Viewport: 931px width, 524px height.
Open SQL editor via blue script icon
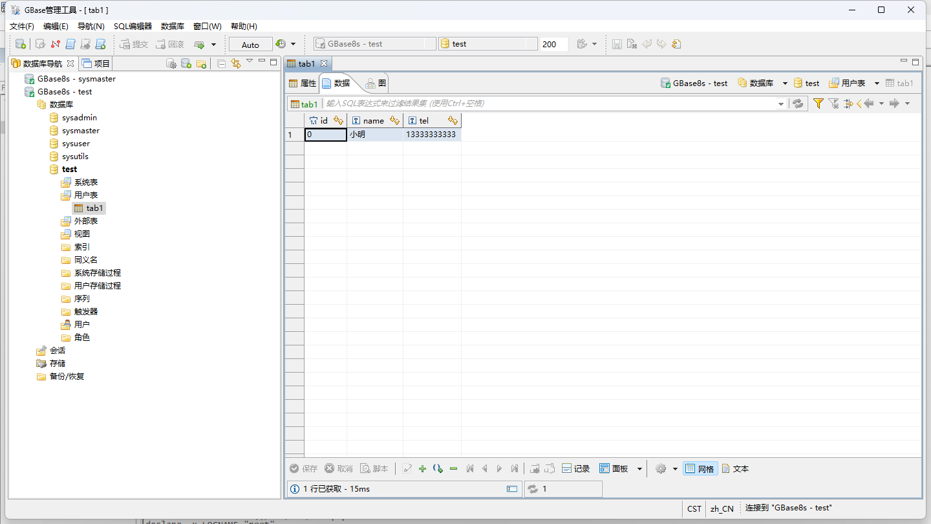point(70,44)
